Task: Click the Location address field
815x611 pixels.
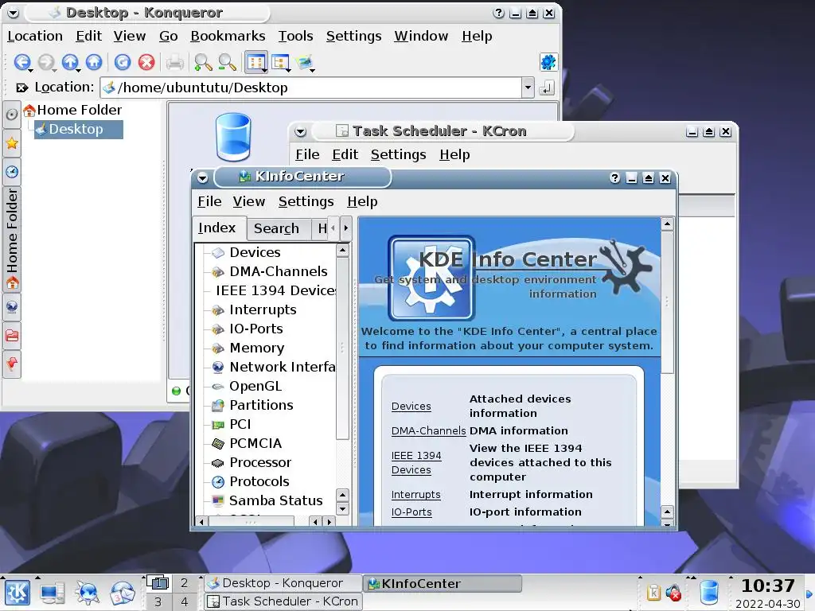Action: [311, 88]
